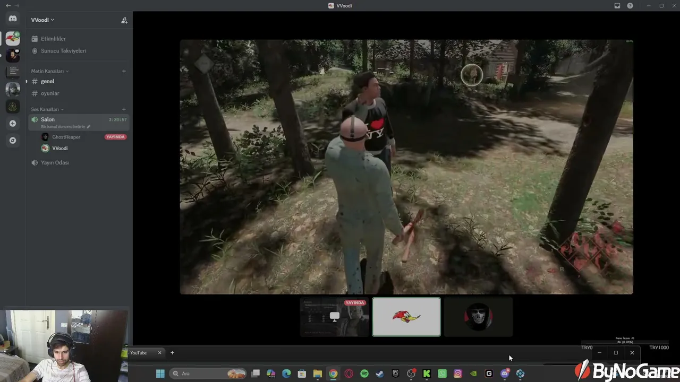Click the invite members icon beside VVoodi
The width and height of the screenshot is (680, 382).
pos(124,20)
